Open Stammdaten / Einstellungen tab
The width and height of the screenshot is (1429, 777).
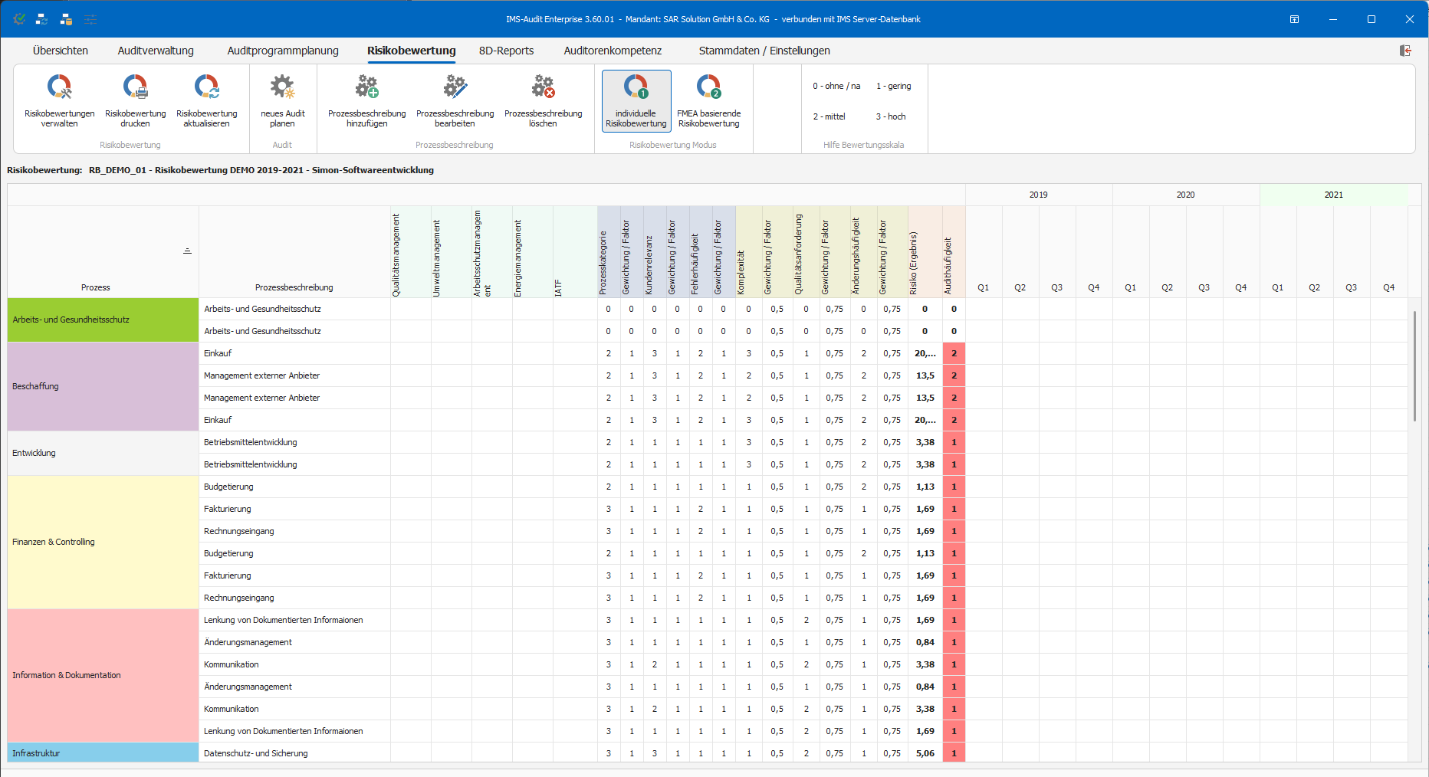pos(764,51)
